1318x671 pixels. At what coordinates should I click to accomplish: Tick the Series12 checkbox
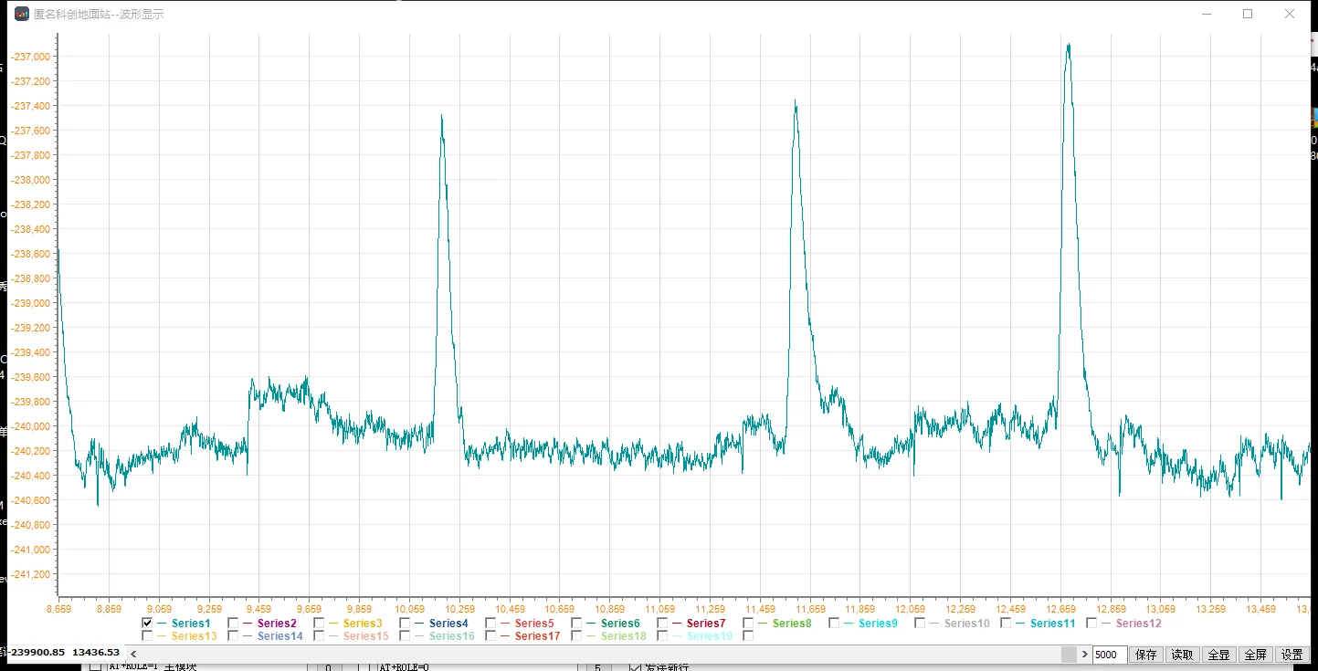pyautogui.click(x=1092, y=624)
